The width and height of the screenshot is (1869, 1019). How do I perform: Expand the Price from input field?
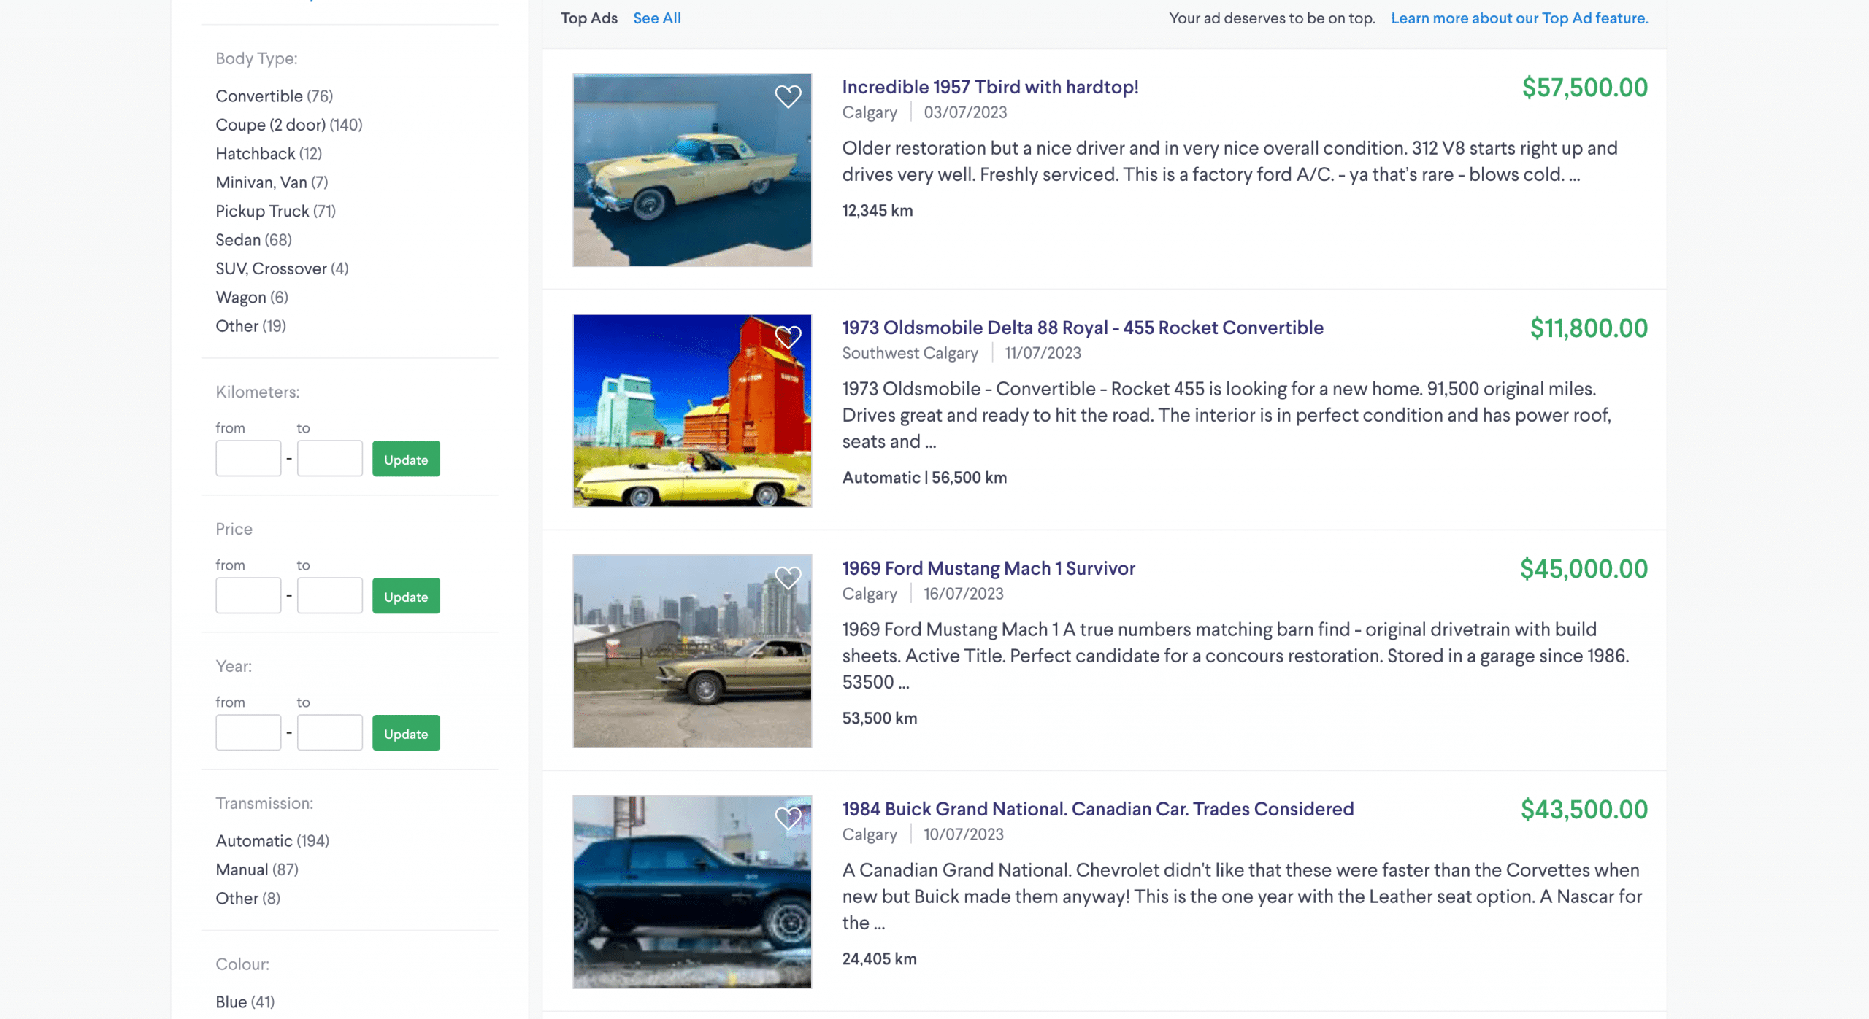point(249,594)
